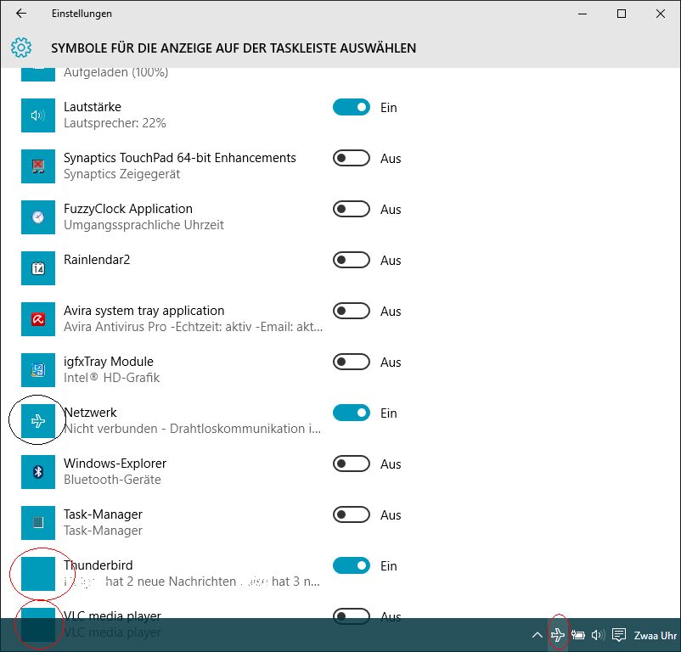Enable the Rainlendar2 toggle
Viewport: 681px width, 652px height.
tap(352, 260)
